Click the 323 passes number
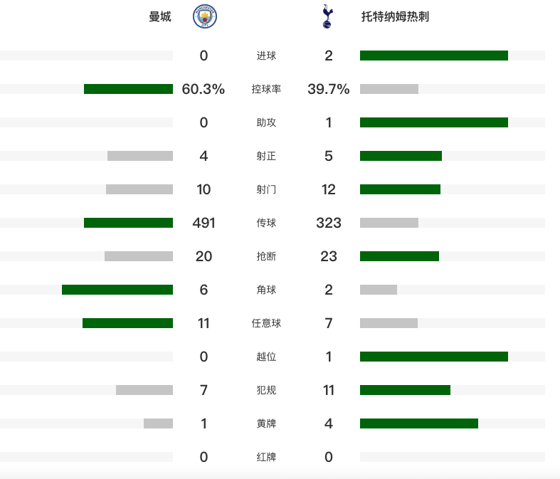The image size is (560, 479). (329, 223)
